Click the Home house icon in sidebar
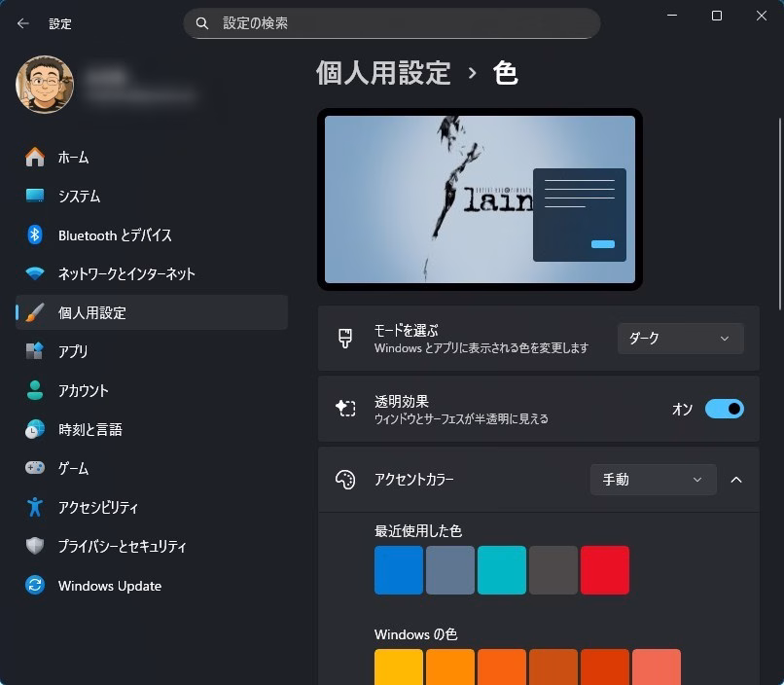This screenshot has width=784, height=685. click(35, 157)
